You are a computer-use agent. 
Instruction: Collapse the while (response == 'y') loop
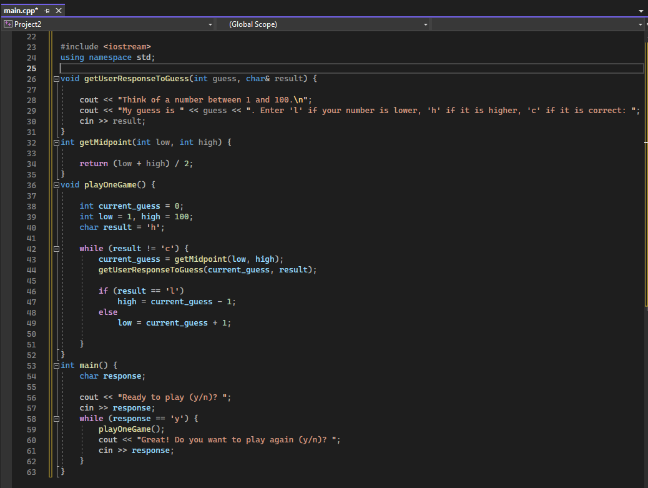coord(56,419)
